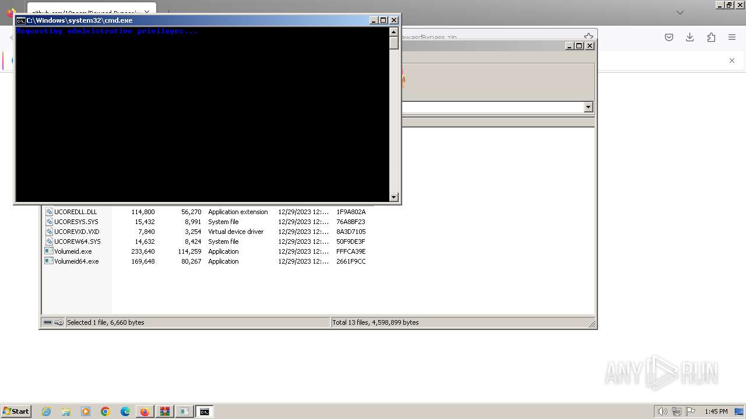Open the Windows Start menu

tap(16, 411)
